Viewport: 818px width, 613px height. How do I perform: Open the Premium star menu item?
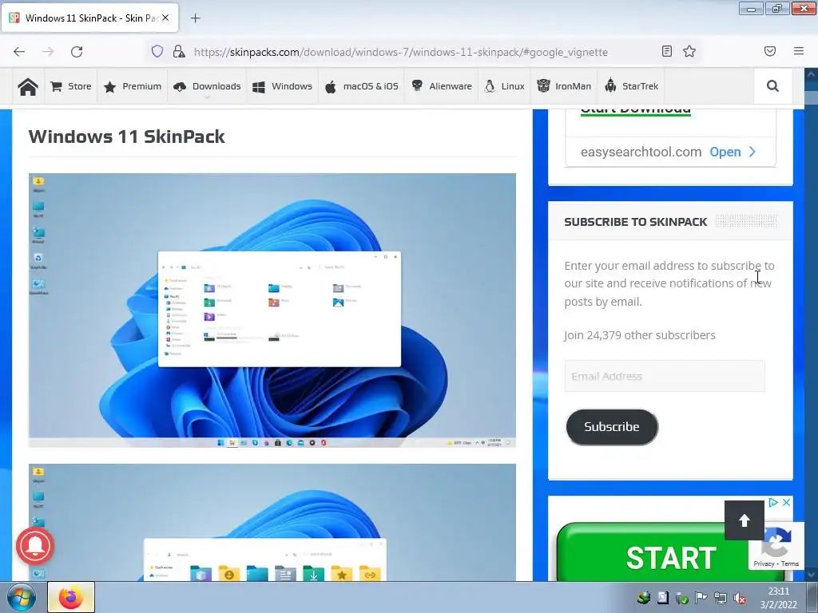tap(133, 86)
